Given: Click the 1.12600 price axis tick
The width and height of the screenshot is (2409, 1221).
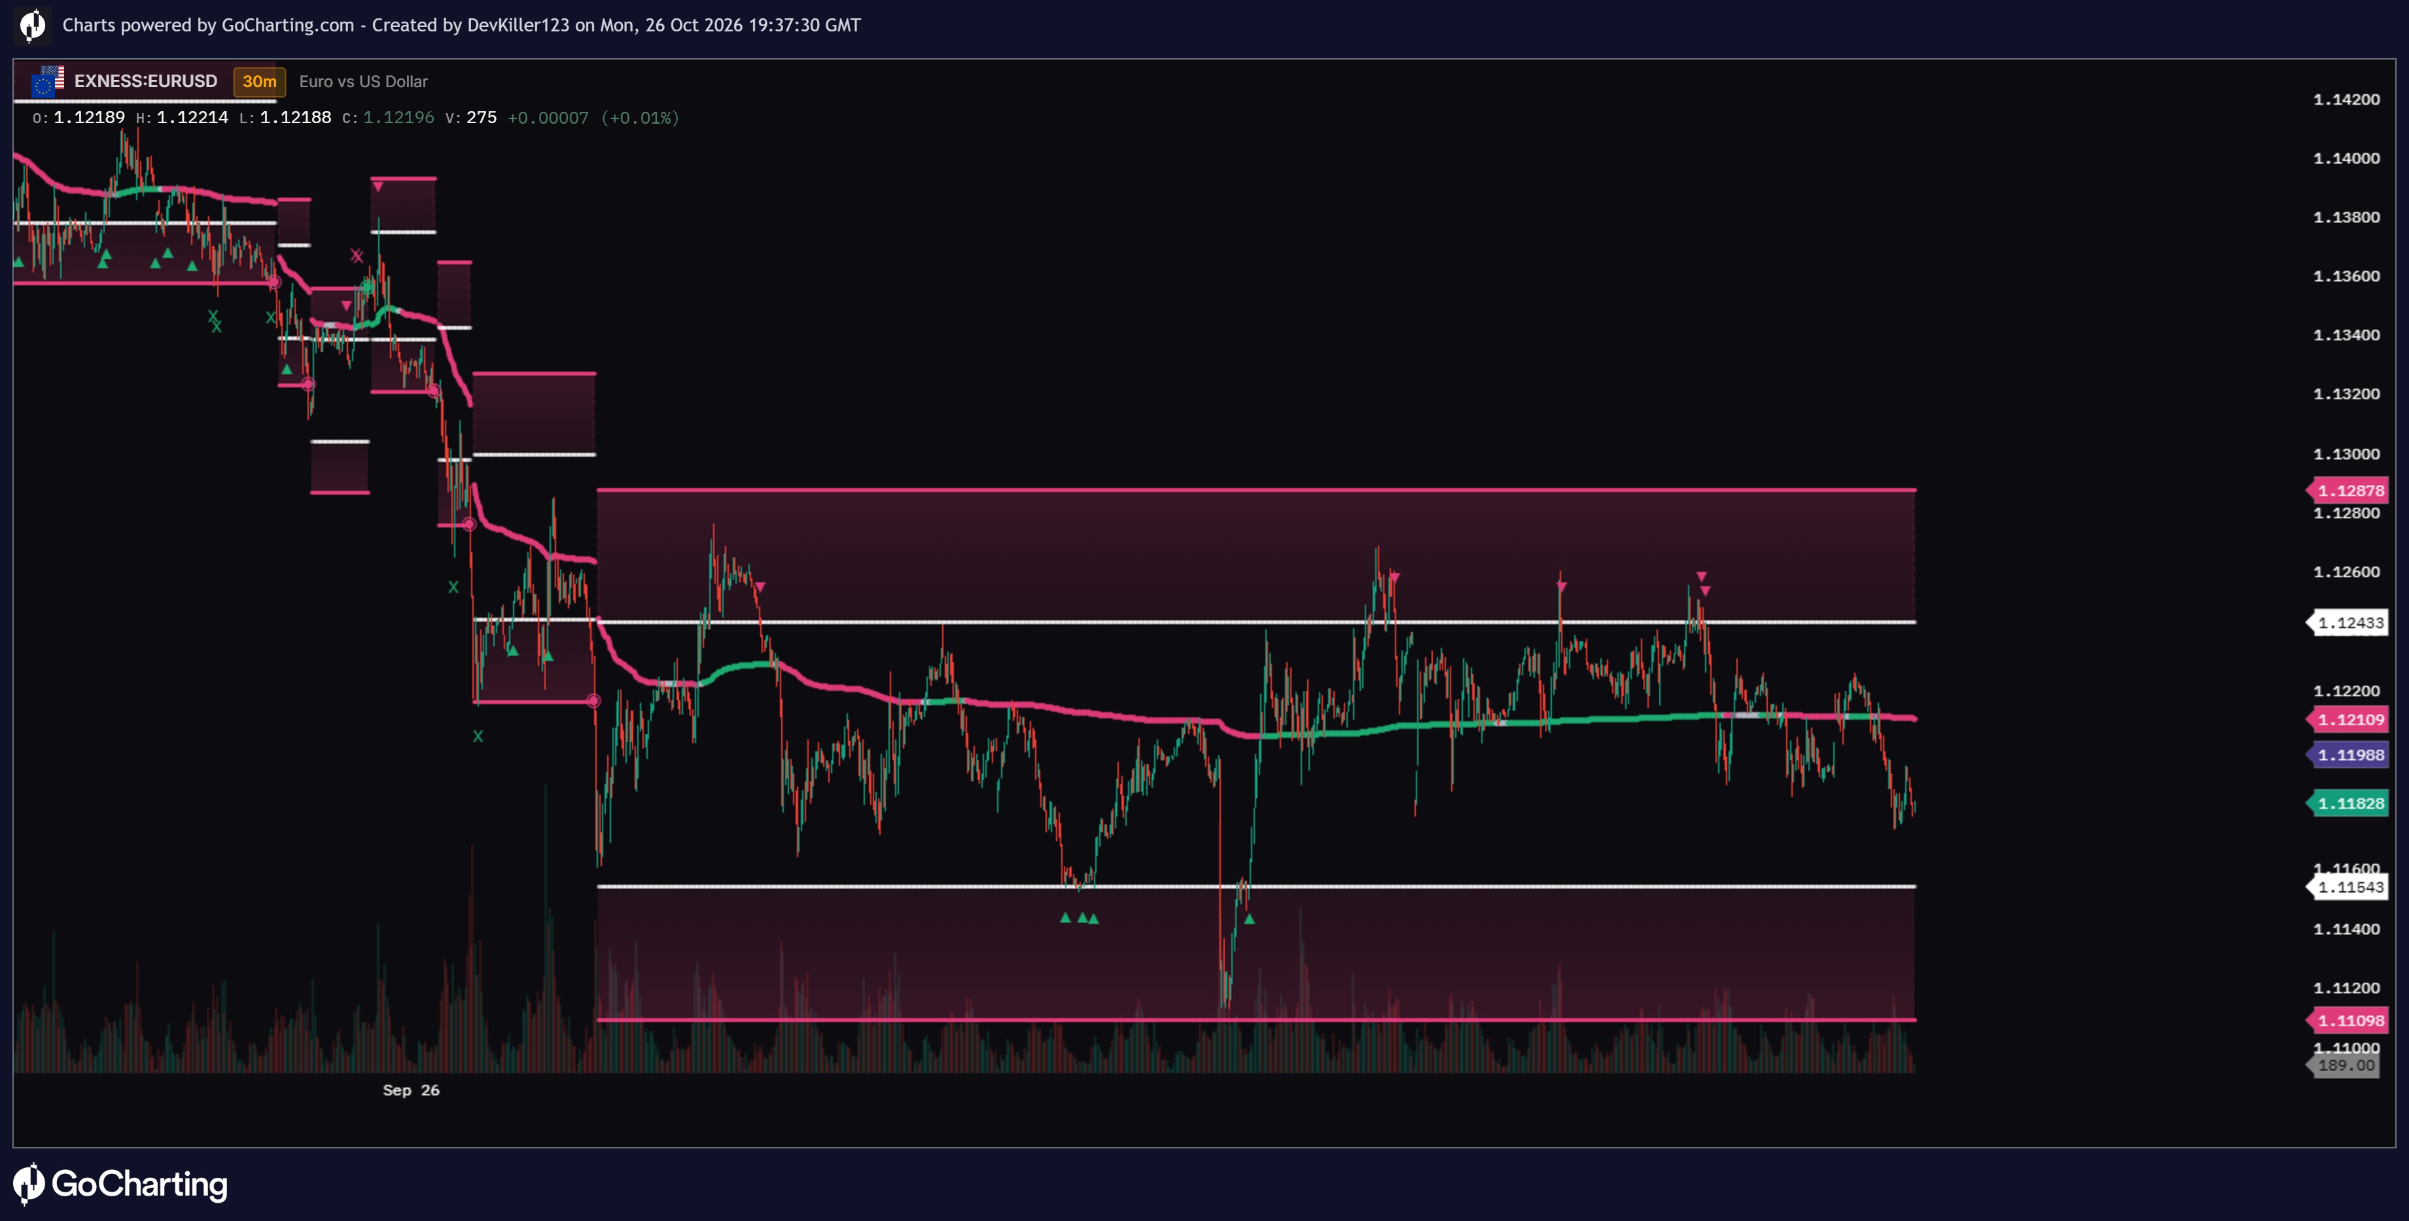Looking at the screenshot, I should click(2346, 572).
